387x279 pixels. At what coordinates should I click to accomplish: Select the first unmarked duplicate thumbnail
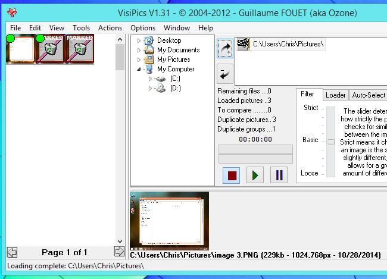pyautogui.click(x=20, y=49)
